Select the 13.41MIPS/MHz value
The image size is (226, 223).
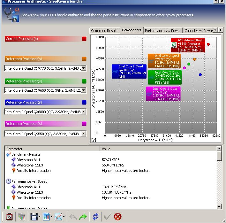click(x=114, y=187)
